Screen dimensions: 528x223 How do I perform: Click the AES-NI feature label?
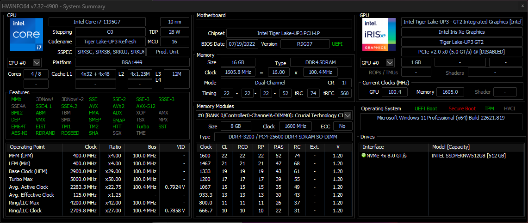coord(19,133)
